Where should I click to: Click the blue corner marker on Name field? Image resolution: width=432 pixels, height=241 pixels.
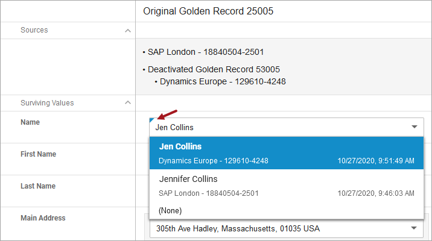point(152,120)
